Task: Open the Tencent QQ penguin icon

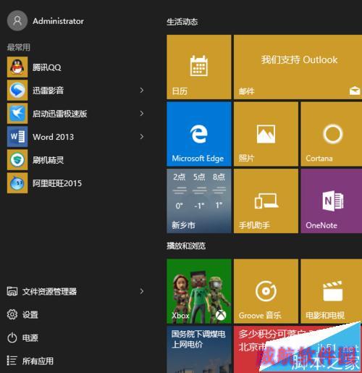Action: (x=17, y=67)
